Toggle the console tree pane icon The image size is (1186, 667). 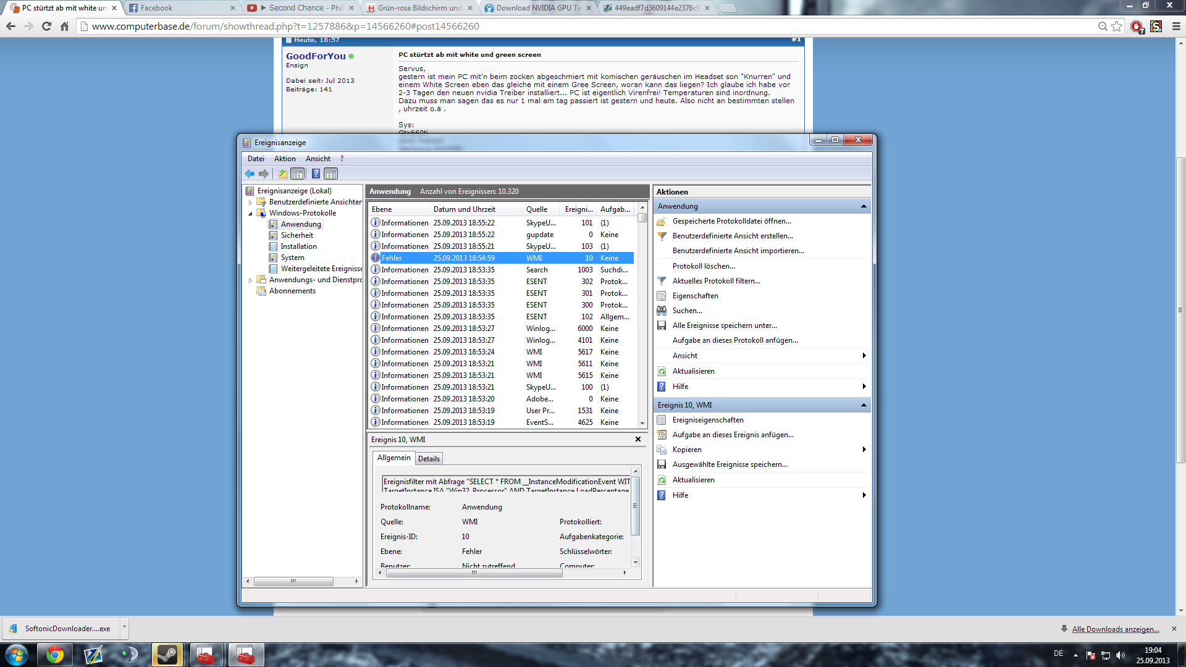(x=298, y=174)
